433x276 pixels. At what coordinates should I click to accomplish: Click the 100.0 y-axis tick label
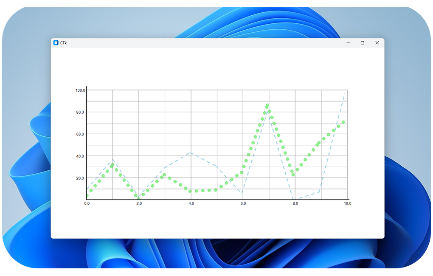[x=80, y=90]
